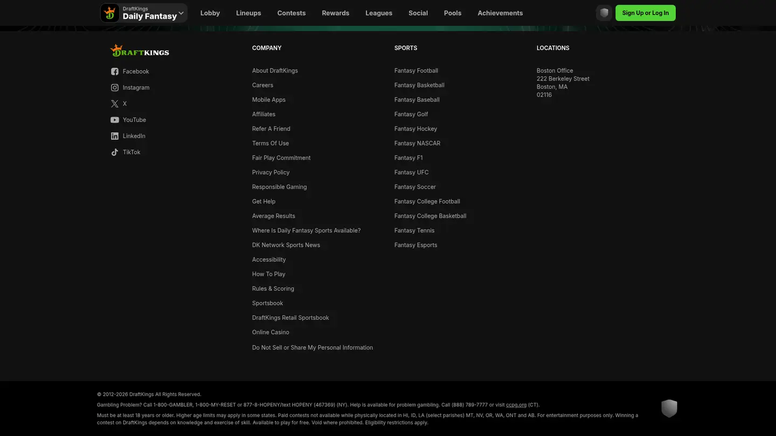Open the Fantasy F1 link
This screenshot has width=776, height=436.
point(408,158)
